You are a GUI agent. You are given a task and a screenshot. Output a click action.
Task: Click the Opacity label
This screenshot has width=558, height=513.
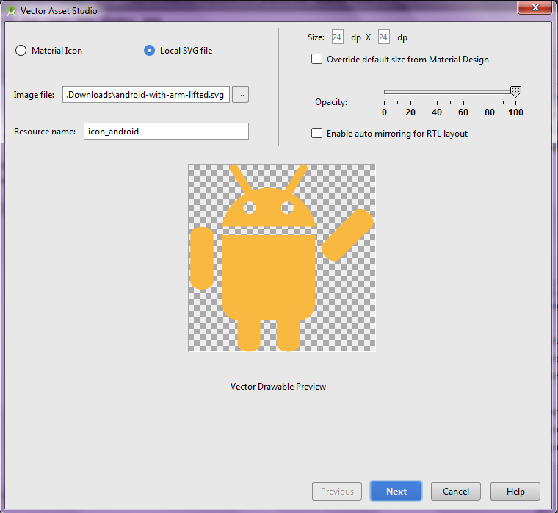click(331, 102)
